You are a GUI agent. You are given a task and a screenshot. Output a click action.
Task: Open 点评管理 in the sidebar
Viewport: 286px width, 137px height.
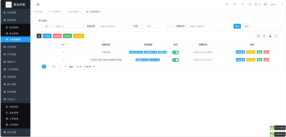coord(15,125)
